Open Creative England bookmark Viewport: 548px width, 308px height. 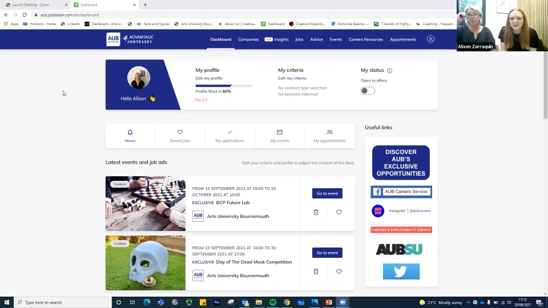[x=307, y=24]
